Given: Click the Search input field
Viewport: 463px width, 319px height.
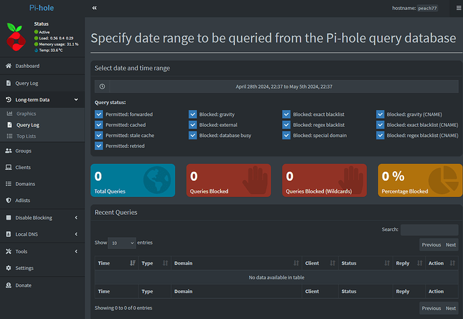Looking at the screenshot, I should tap(429, 230).
